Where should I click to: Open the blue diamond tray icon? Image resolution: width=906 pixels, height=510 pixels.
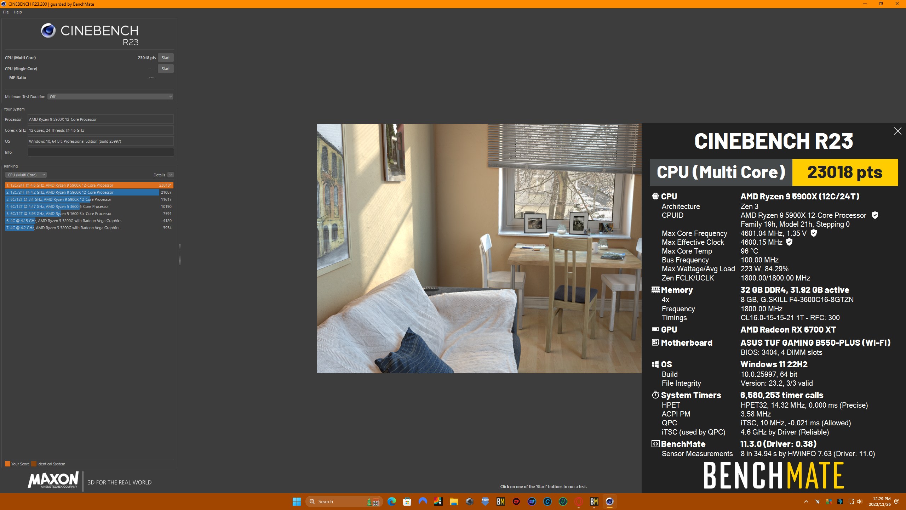coord(840,501)
